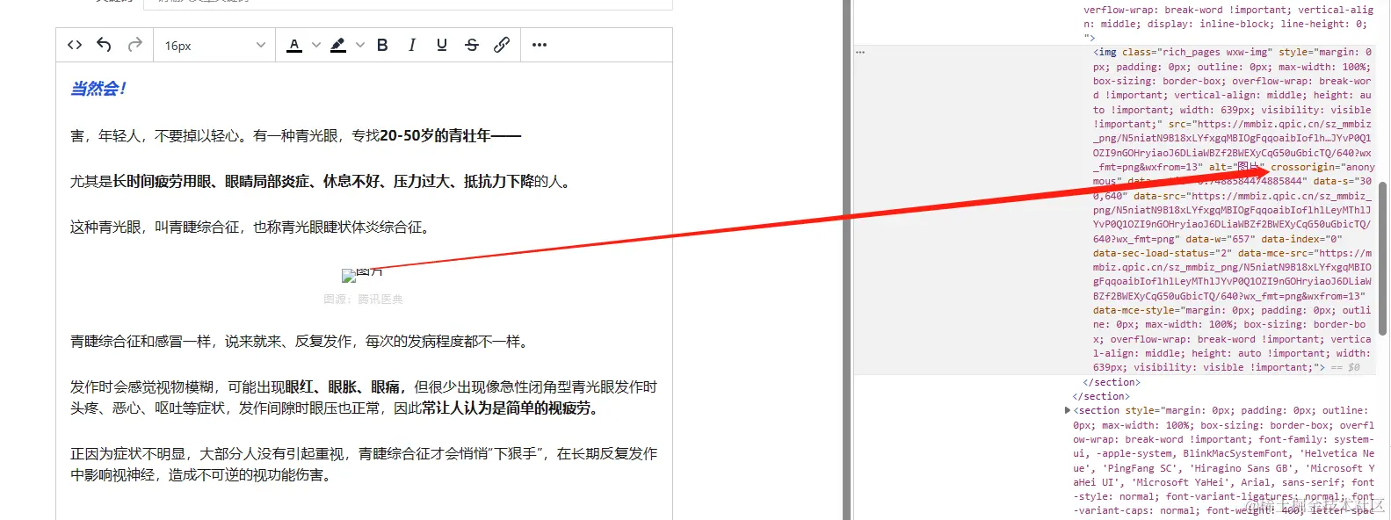This screenshot has width=1391, height=520.
Task: Open the DevTools row actions ellipsis beside img
Action: (x=860, y=53)
